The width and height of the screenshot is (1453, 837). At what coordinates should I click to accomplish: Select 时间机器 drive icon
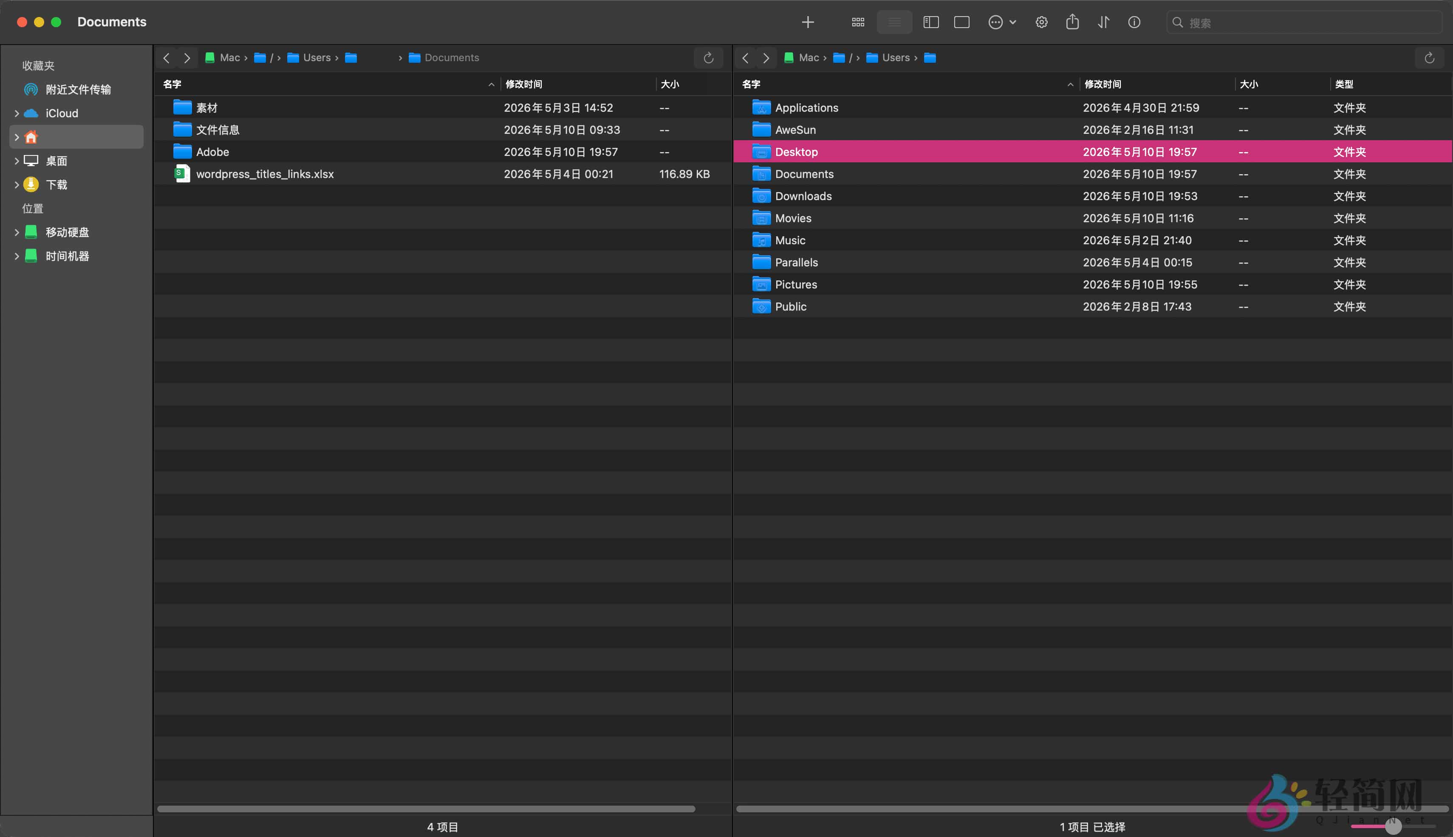click(x=31, y=256)
